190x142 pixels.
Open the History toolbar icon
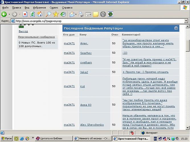point(63,14)
